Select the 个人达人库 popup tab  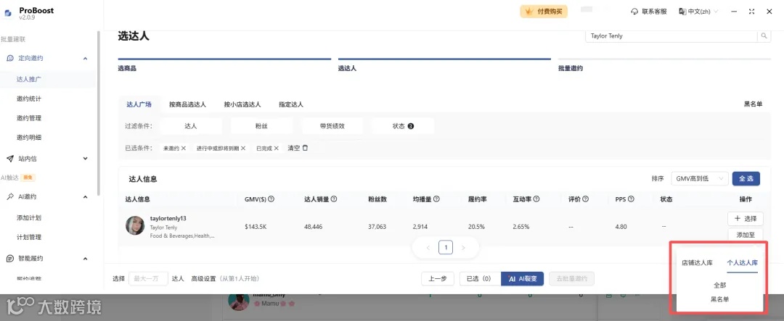(743, 263)
